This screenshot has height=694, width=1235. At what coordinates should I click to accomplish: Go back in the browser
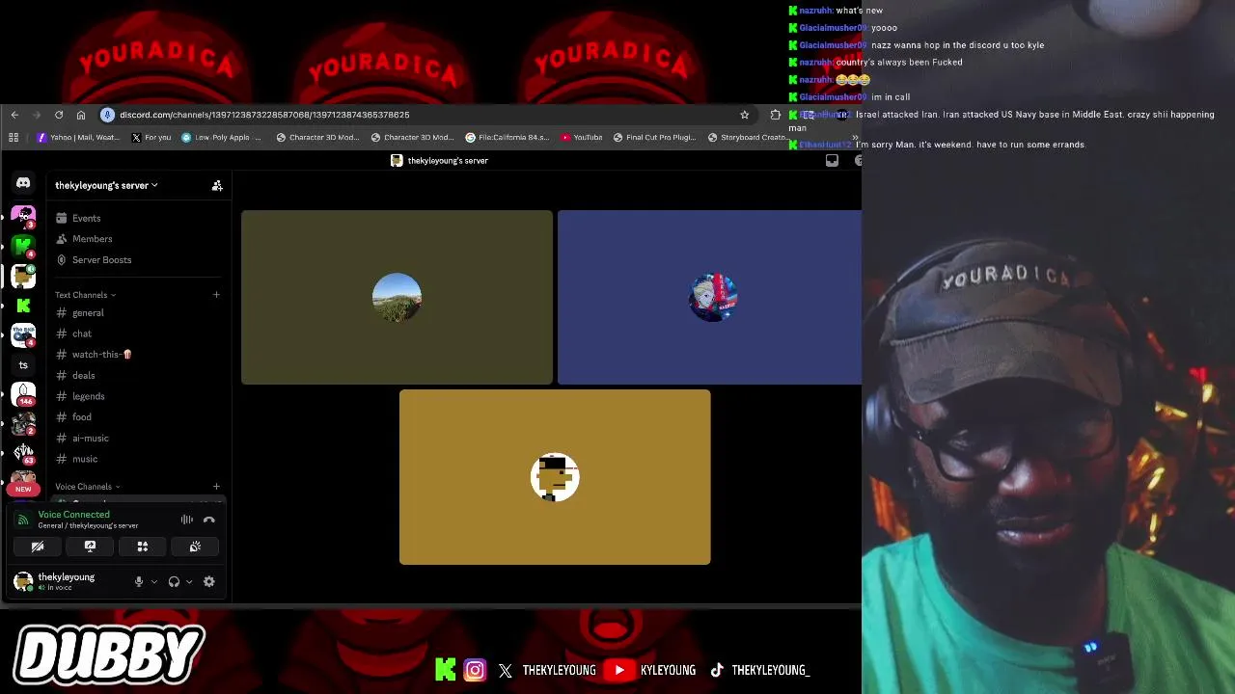14,115
